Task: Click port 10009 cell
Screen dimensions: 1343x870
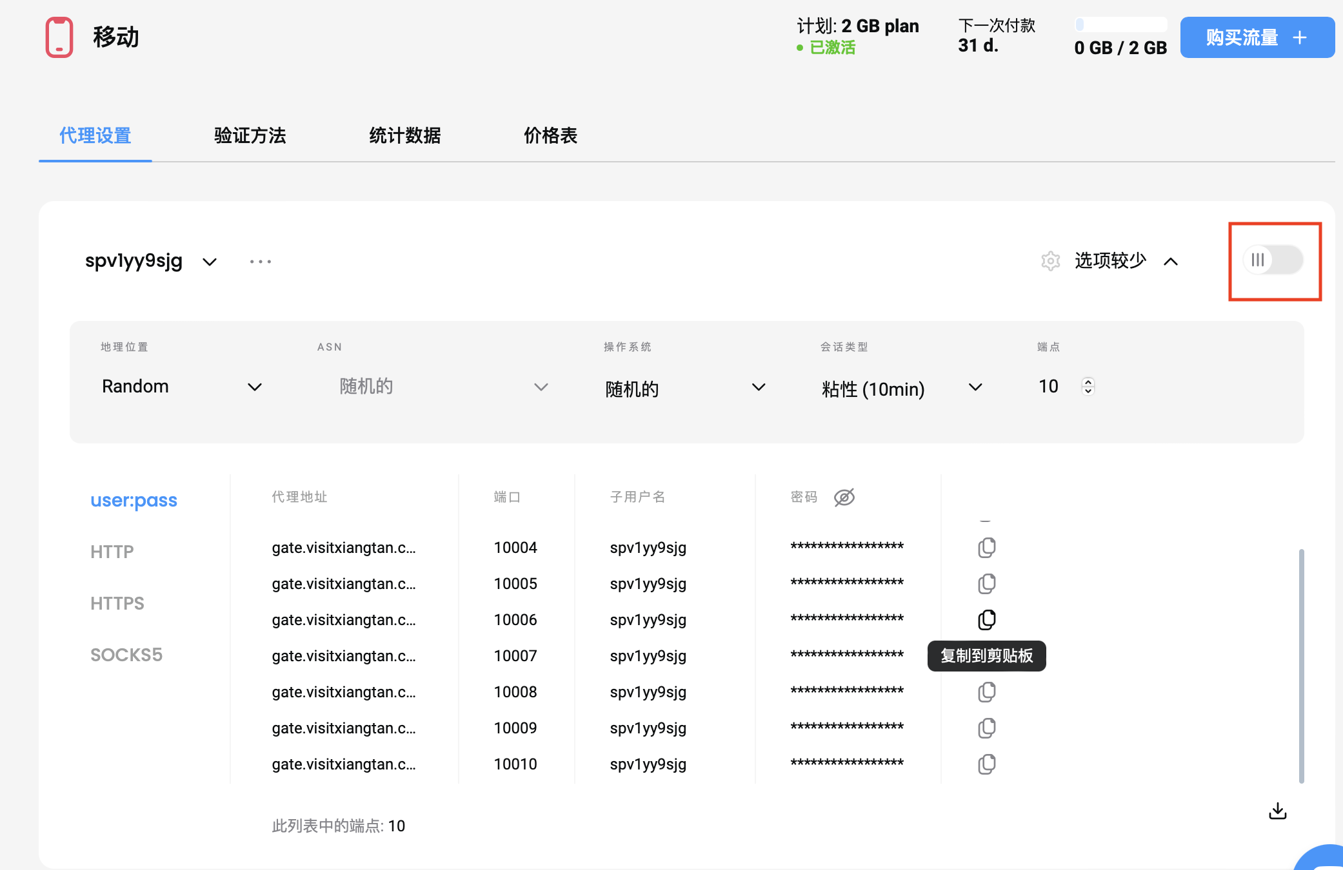Action: 515,728
